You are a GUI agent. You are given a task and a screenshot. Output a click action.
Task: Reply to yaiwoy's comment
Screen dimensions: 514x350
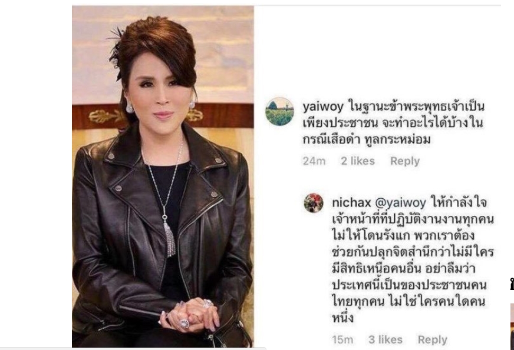[405, 161]
